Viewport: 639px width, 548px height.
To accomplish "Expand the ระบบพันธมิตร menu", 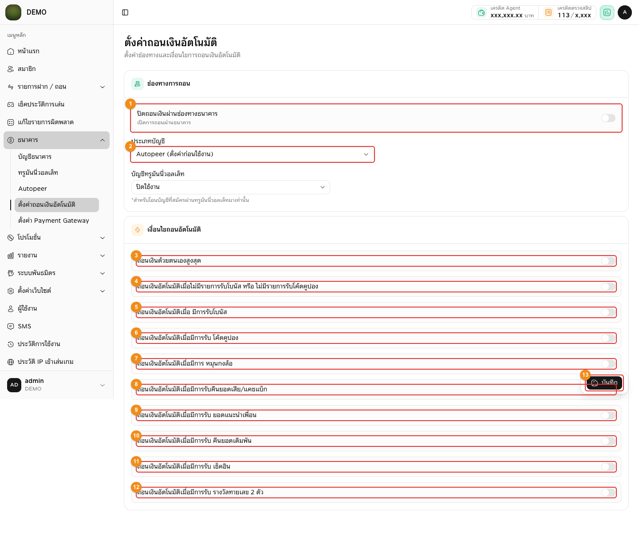I will tap(56, 273).
